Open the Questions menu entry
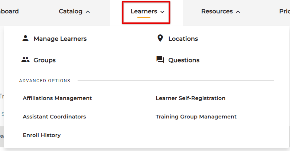290x151 pixels. click(184, 60)
